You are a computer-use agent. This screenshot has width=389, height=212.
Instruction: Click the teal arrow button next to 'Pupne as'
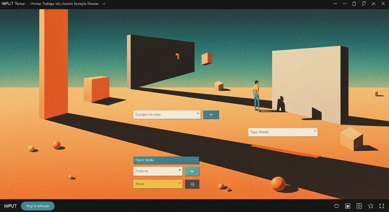[x=192, y=171]
